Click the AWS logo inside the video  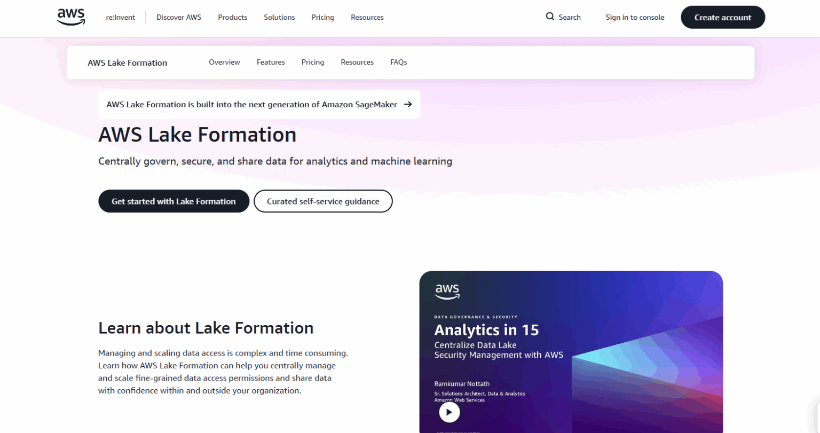pos(447,292)
